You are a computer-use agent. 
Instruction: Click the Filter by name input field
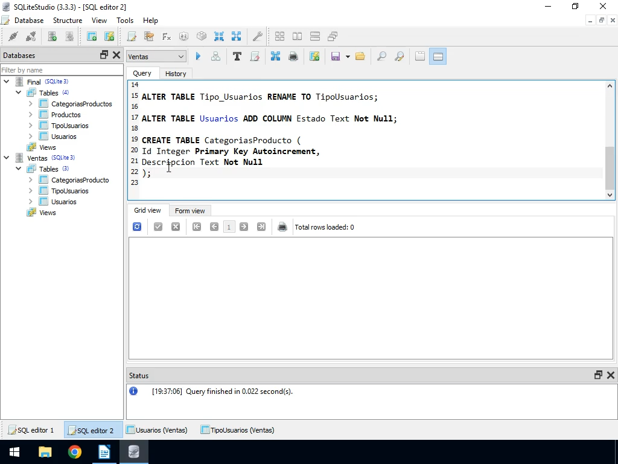(x=61, y=70)
